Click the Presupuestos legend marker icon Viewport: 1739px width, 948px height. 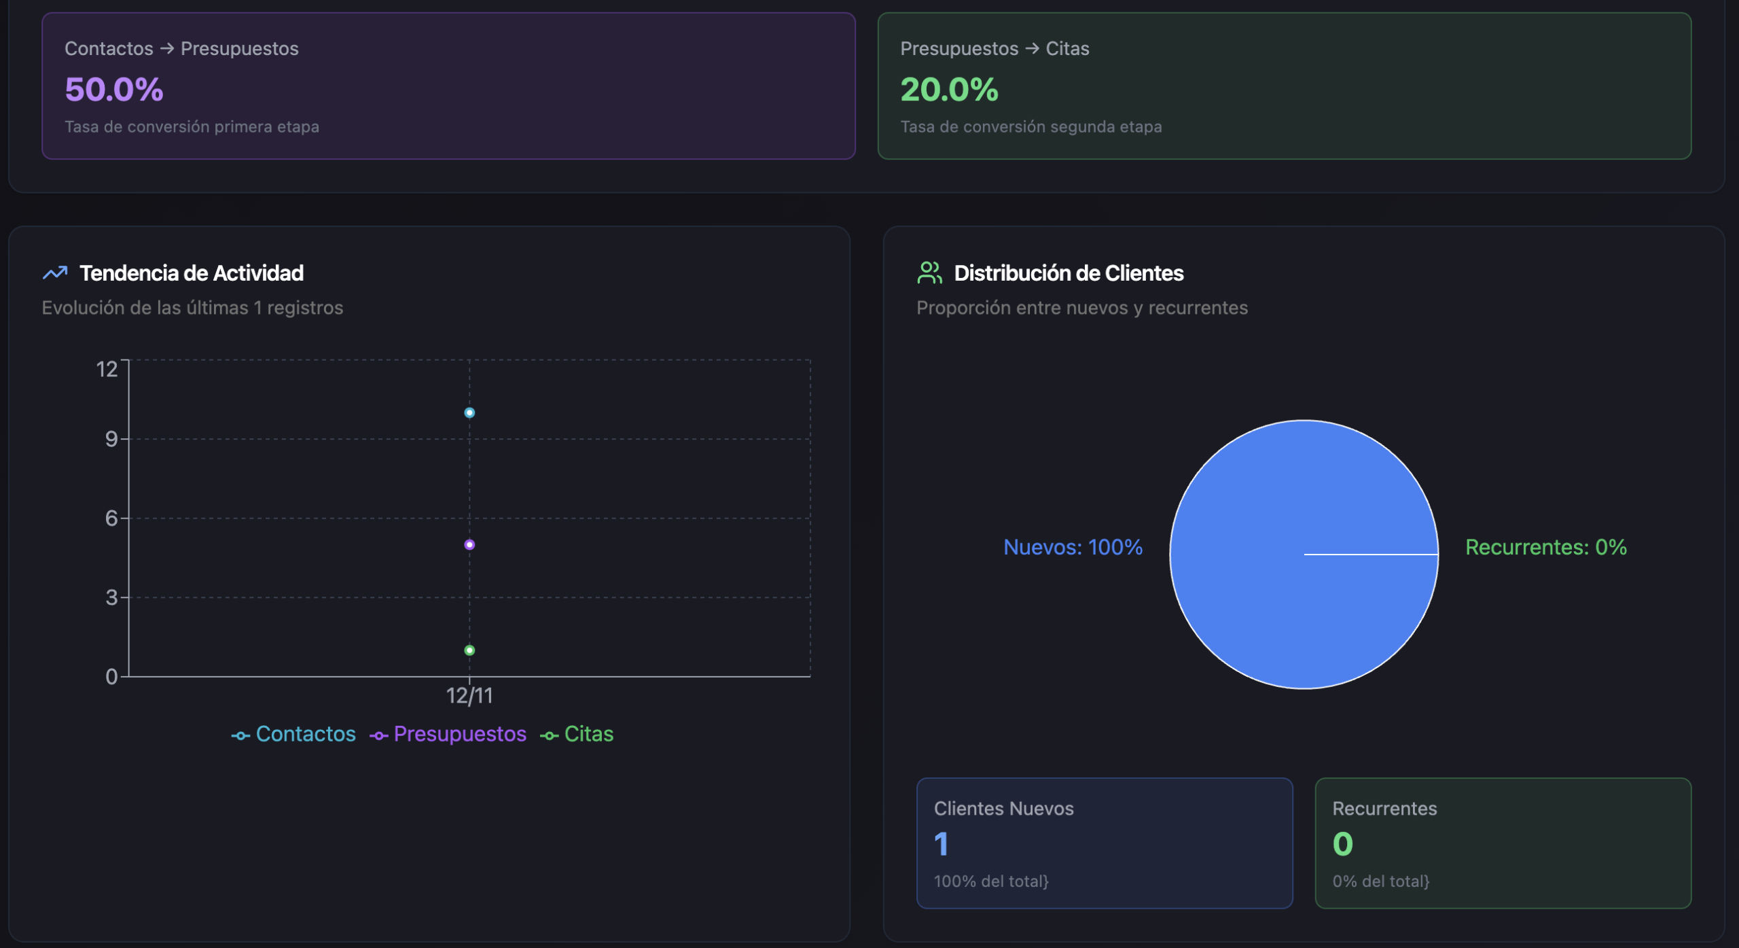click(x=379, y=735)
